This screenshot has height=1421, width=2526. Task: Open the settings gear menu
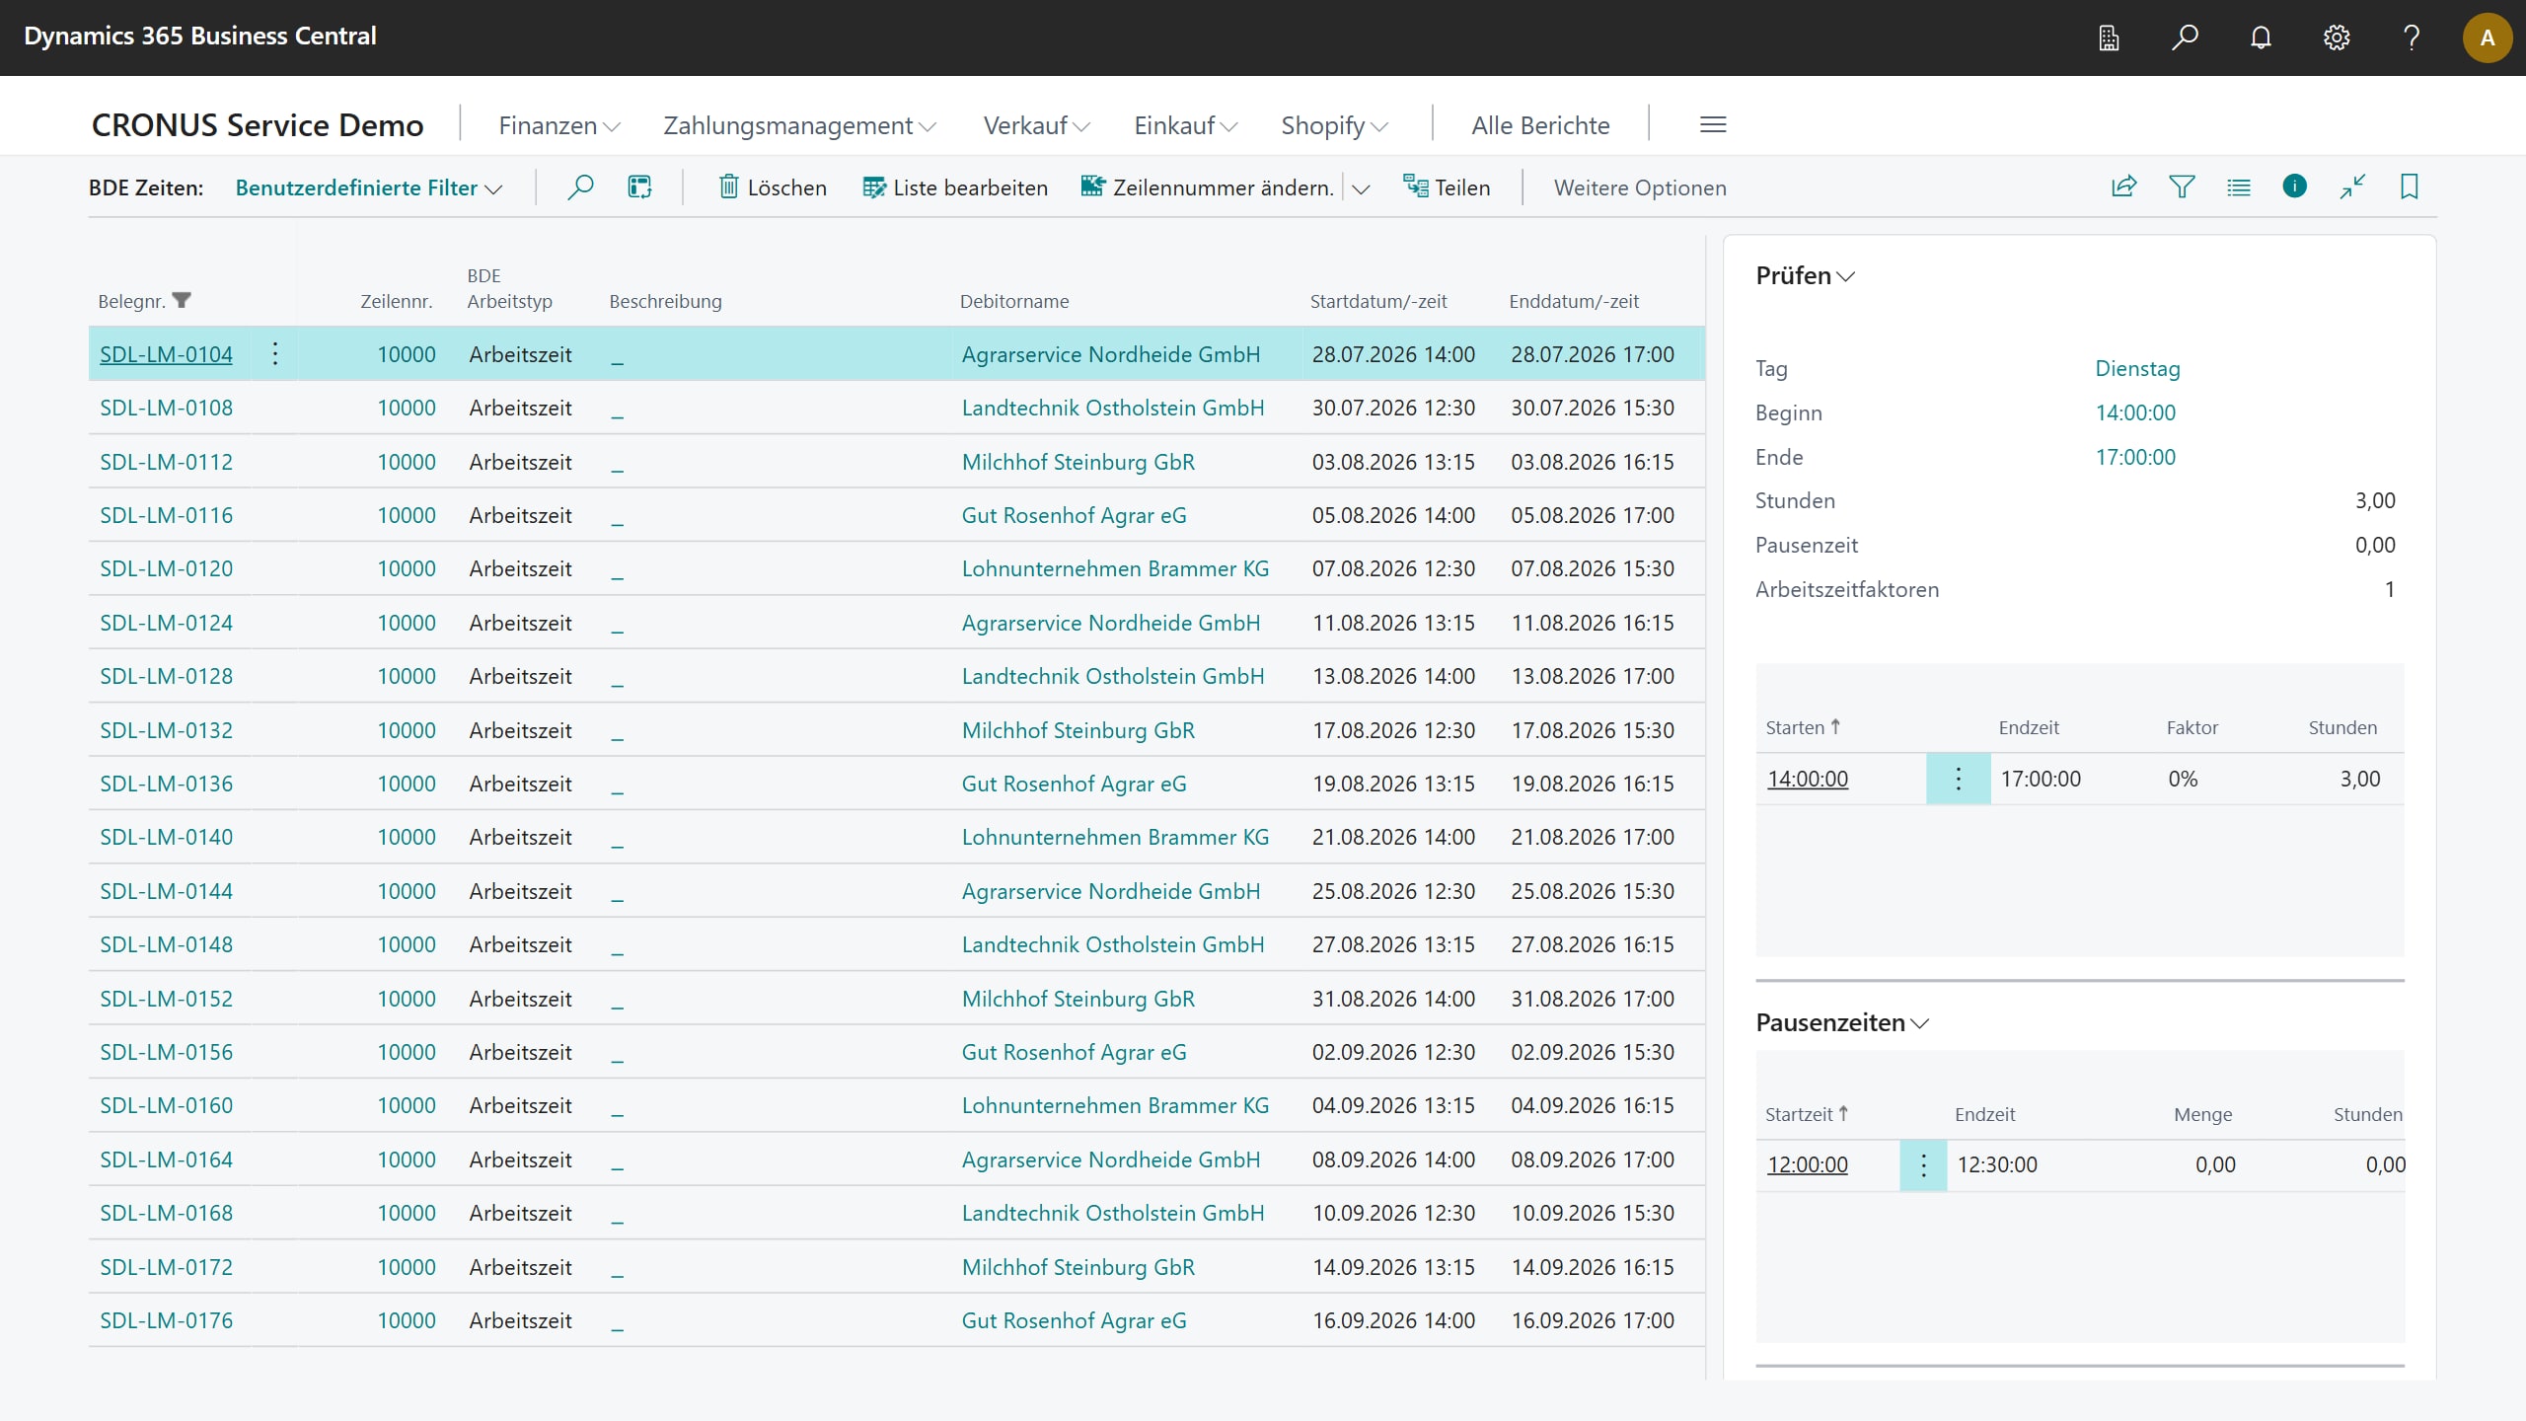pos(2337,37)
